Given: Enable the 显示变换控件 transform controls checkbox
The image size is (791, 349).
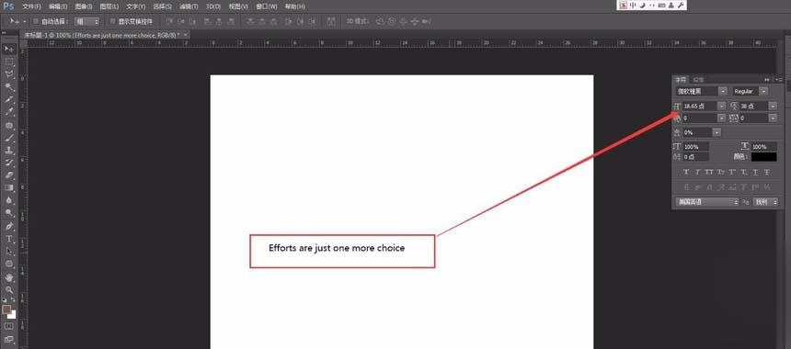Looking at the screenshot, I should tap(113, 22).
